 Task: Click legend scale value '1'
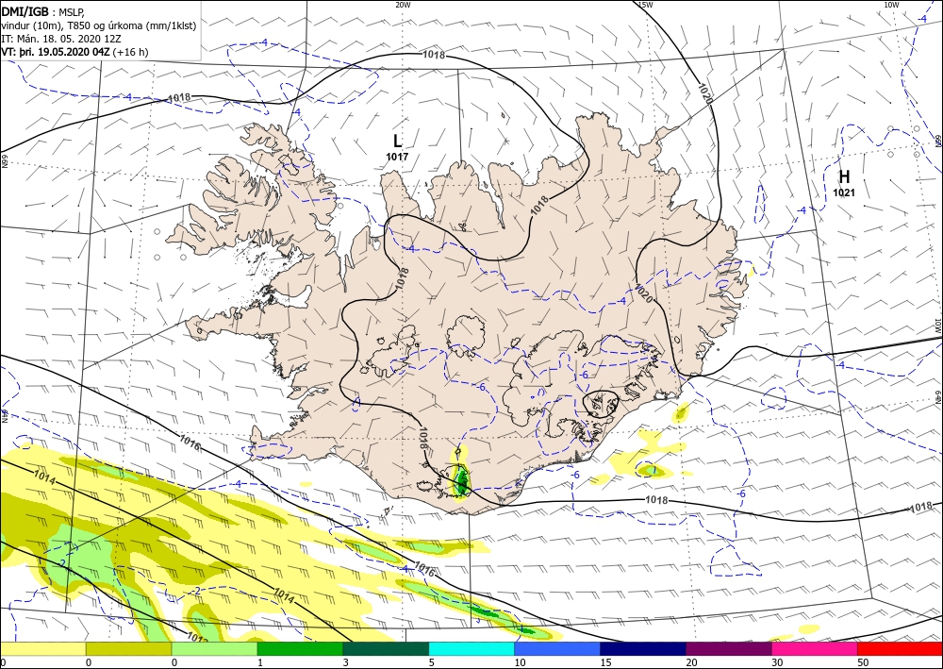coord(260,662)
